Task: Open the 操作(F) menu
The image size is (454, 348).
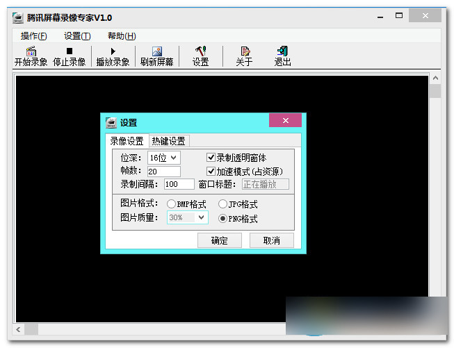Action: (x=33, y=36)
